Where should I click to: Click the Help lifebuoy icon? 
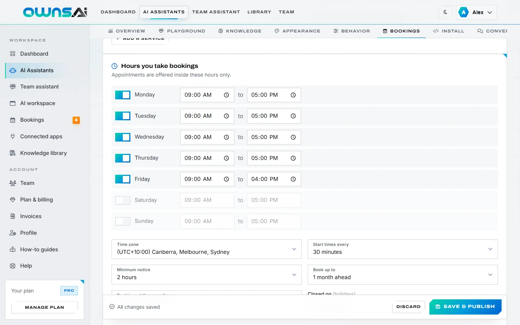[13, 266]
